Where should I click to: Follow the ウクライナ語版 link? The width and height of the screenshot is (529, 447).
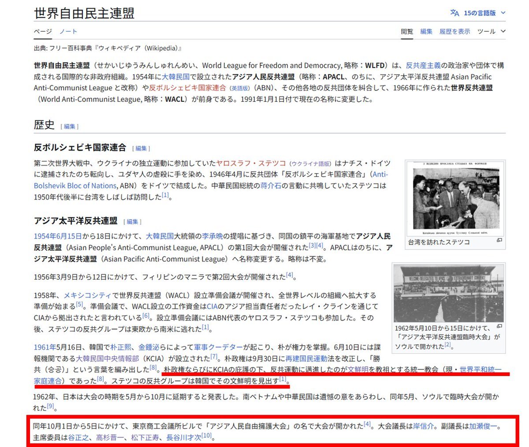point(310,164)
